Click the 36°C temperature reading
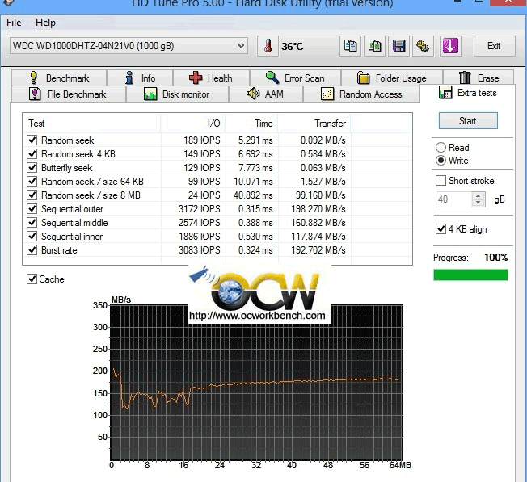The width and height of the screenshot is (527, 482). click(x=293, y=46)
